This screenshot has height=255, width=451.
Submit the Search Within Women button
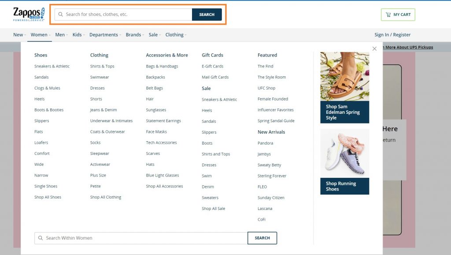[262, 238]
